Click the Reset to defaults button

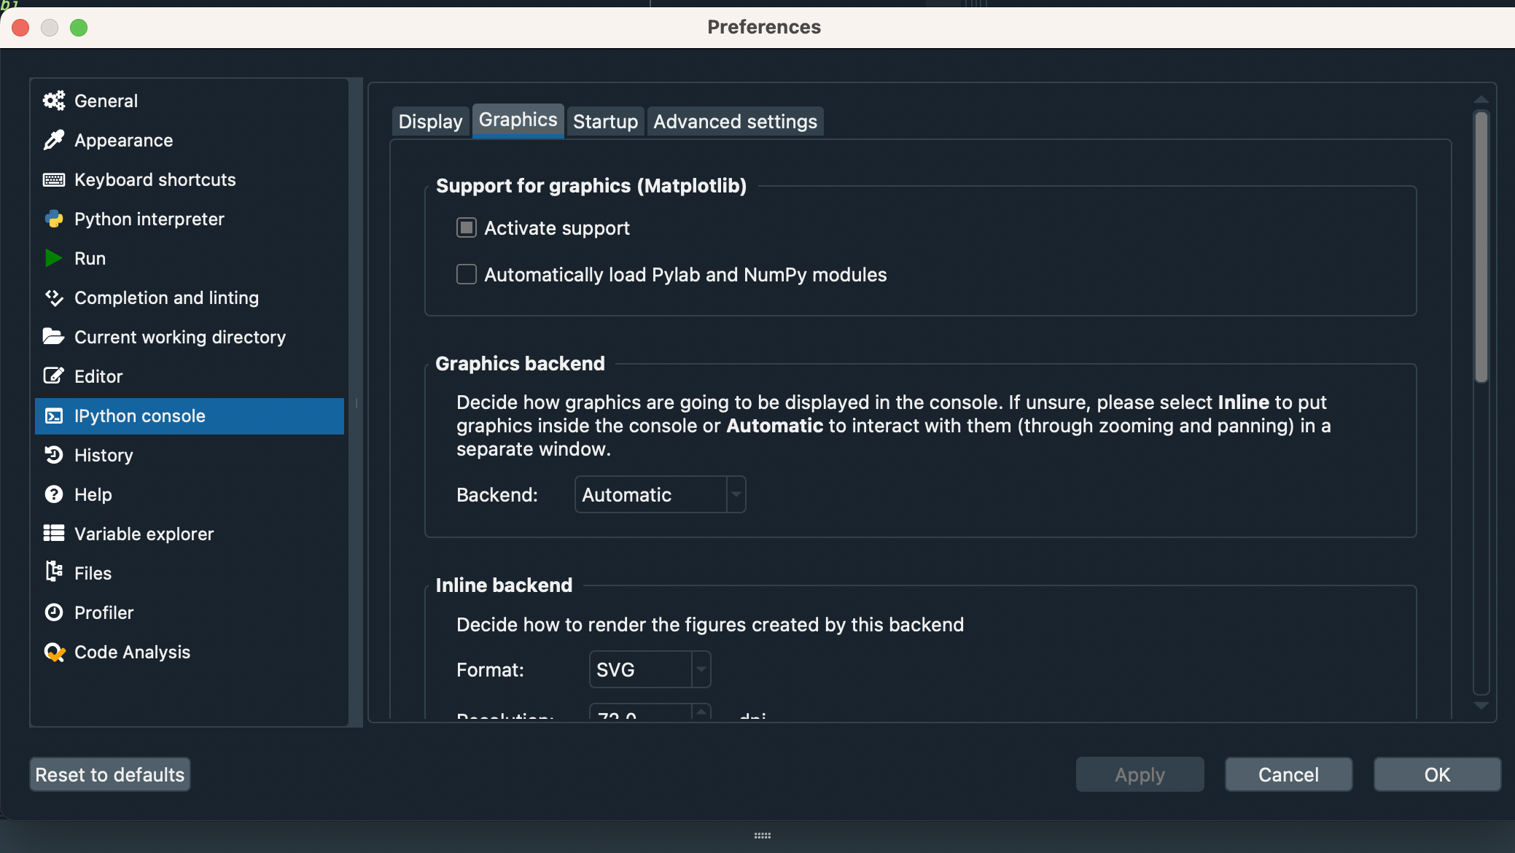pos(110,774)
